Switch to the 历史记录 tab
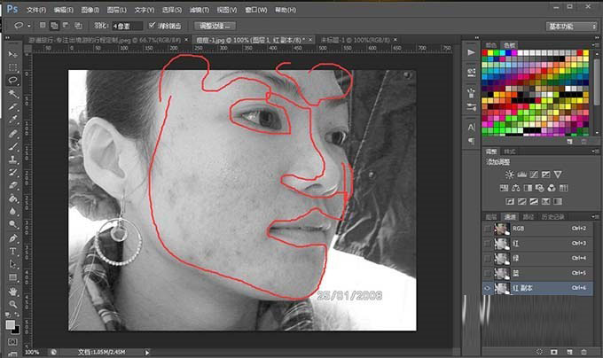This screenshot has width=603, height=358. tap(552, 216)
